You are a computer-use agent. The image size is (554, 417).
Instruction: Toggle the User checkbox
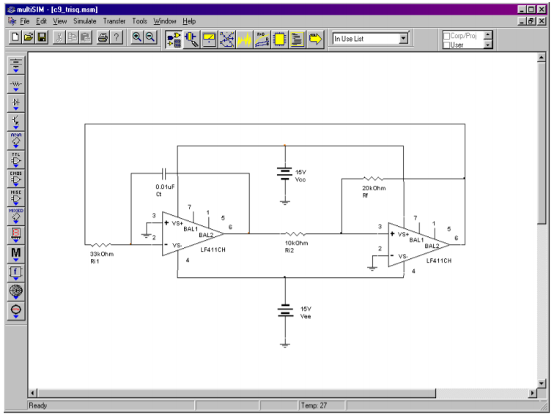click(x=447, y=45)
